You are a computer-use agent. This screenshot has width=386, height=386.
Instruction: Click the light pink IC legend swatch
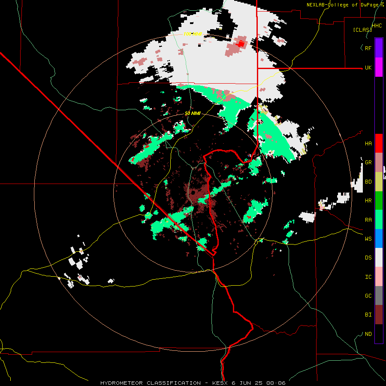[x=379, y=277]
